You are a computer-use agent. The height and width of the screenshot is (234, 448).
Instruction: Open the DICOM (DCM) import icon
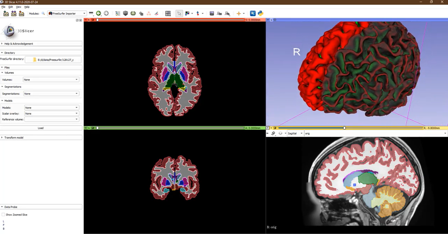(14, 13)
